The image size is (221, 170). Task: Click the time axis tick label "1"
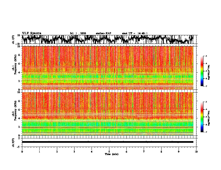[39, 152]
